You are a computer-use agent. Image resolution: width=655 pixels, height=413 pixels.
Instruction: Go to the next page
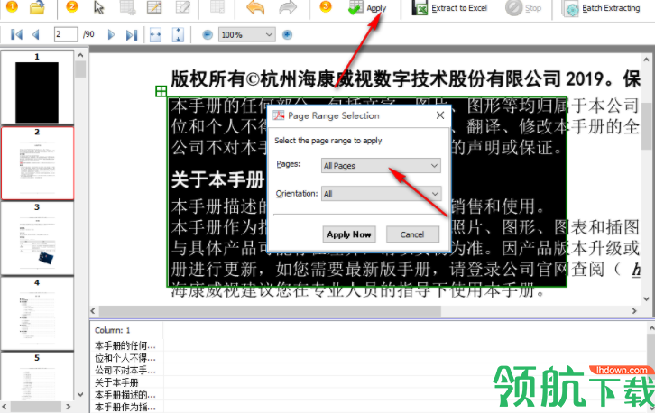point(111,34)
